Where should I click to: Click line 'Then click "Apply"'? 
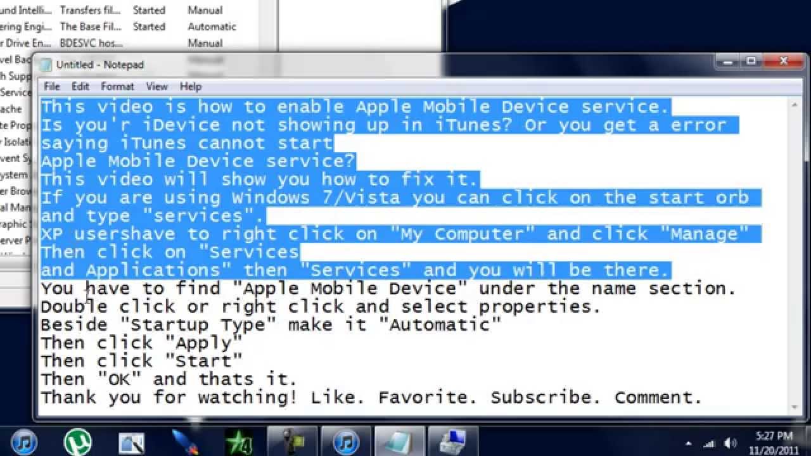point(142,343)
